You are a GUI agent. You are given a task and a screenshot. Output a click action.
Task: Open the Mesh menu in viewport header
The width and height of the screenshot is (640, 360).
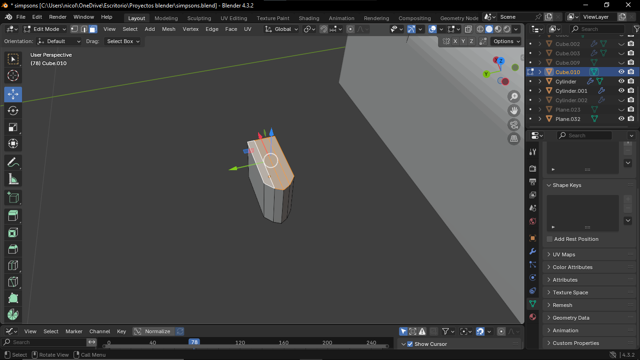tap(169, 29)
